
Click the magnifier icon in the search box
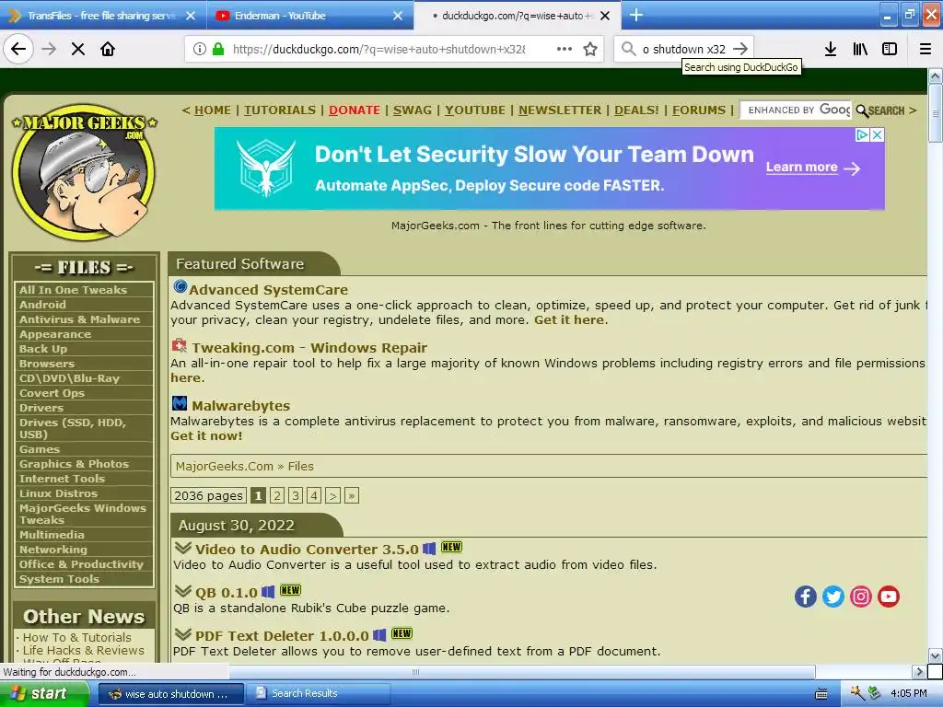click(628, 49)
